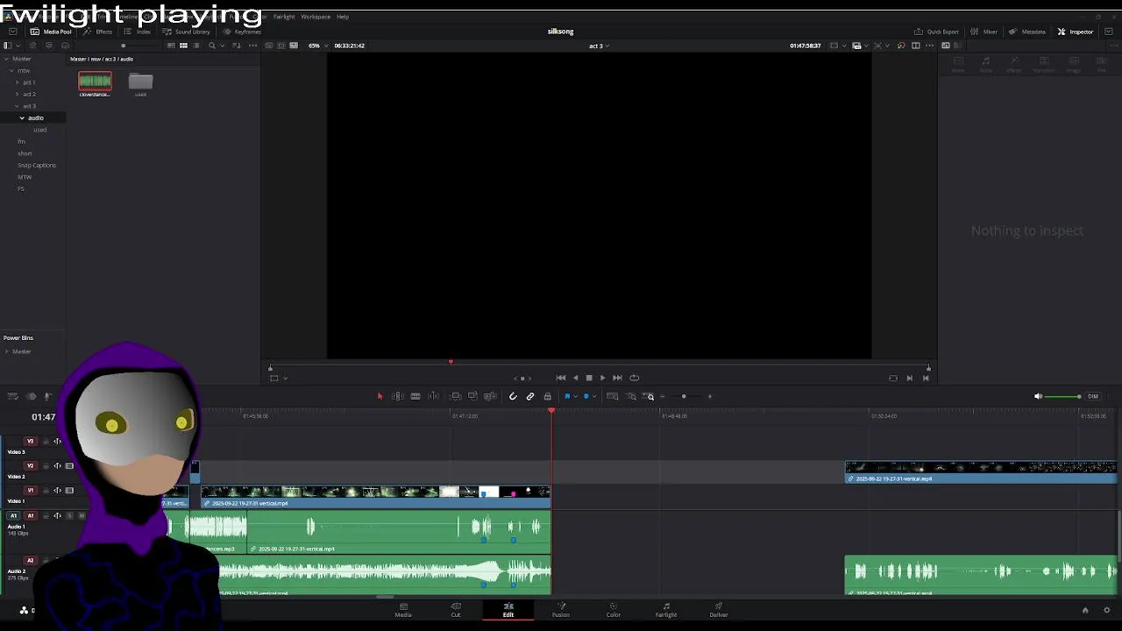Open the media pool sort options
Viewport: 1122px width, 631px height.
click(x=236, y=46)
